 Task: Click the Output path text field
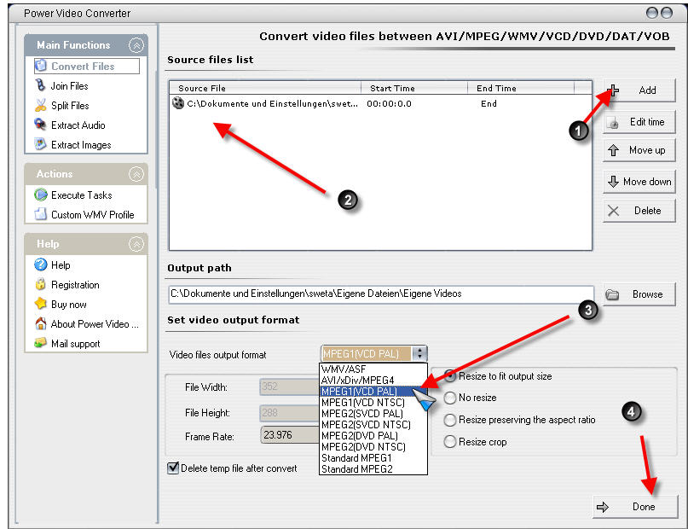click(x=381, y=294)
